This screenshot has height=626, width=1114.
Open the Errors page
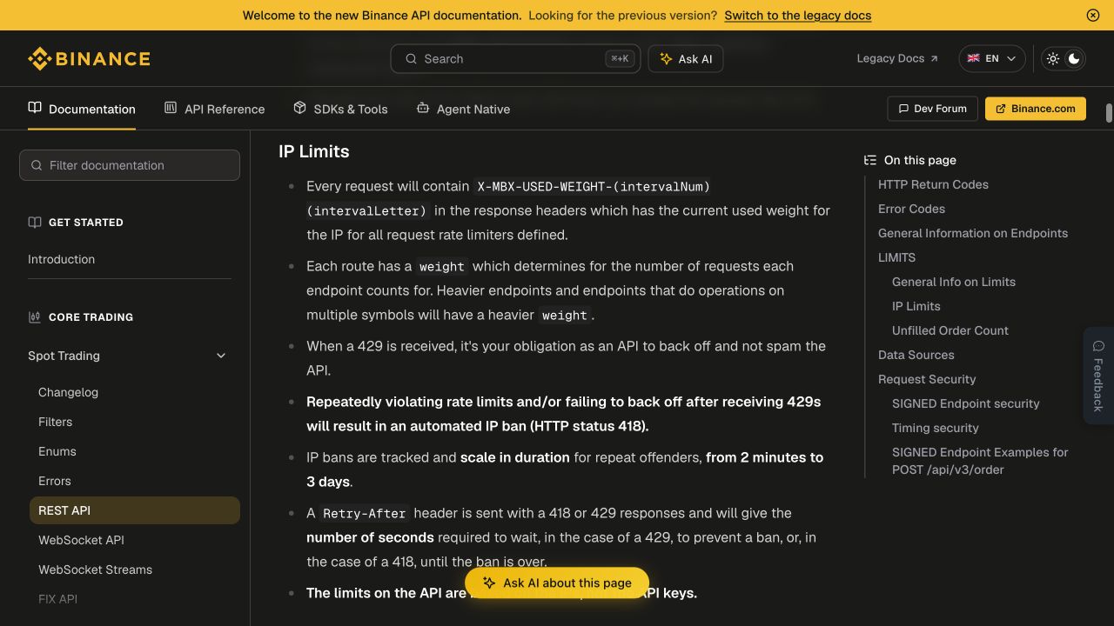tap(55, 481)
